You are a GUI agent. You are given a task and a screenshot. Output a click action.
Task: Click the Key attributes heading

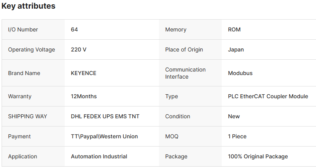pyautogui.click(x=29, y=6)
